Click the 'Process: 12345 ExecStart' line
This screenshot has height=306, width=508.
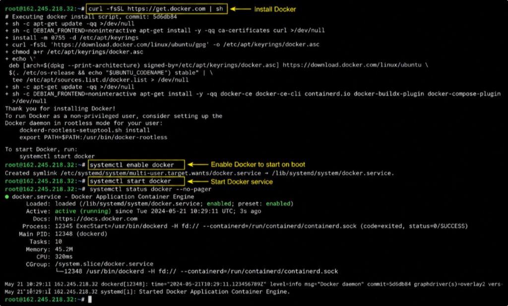point(245,226)
